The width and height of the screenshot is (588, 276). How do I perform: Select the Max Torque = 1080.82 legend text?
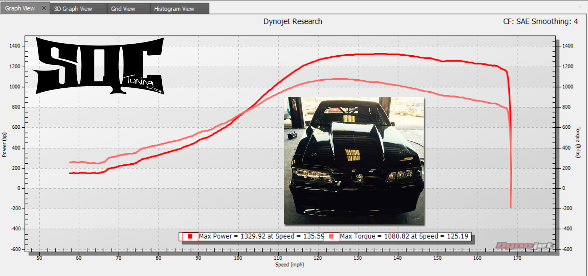pyautogui.click(x=404, y=236)
